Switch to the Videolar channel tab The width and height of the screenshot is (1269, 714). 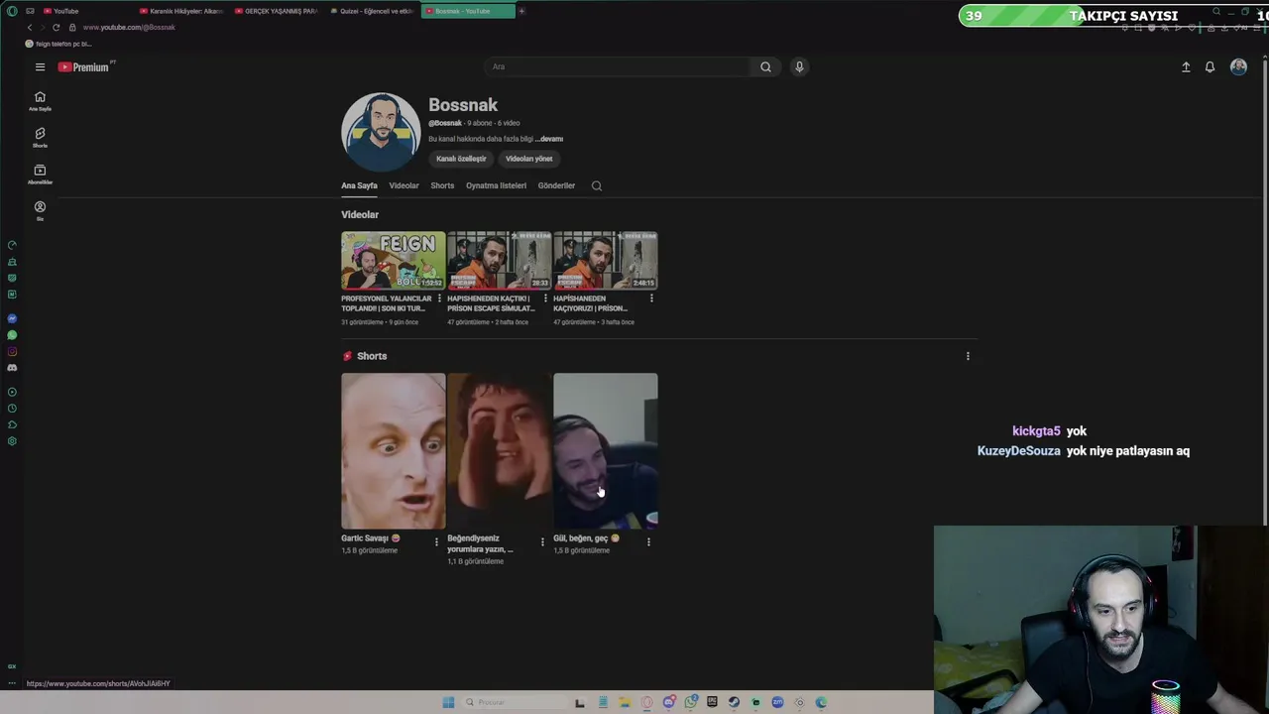click(x=404, y=185)
